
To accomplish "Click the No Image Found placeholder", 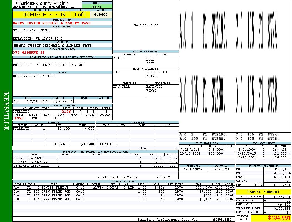I will tap(146, 25).
